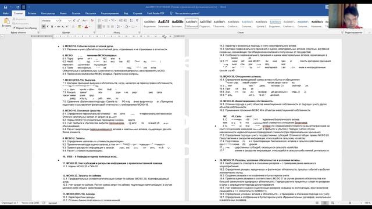Open the Change Case (Aa) dropdown
Image resolution: width=372 pixels, height=209 pixels.
click(x=85, y=21)
